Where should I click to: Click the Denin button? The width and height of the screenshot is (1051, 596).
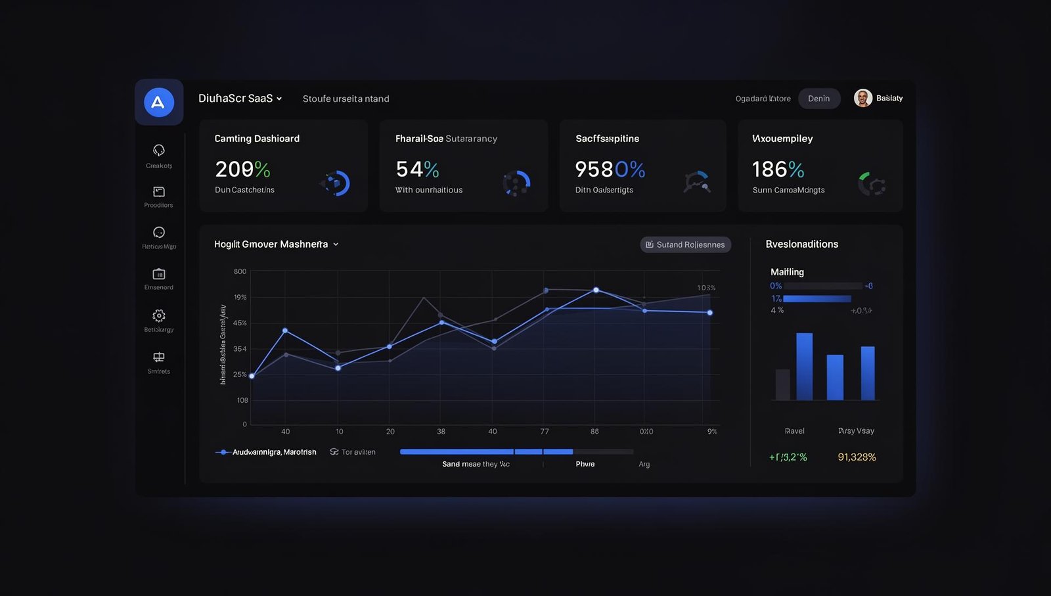coord(819,99)
